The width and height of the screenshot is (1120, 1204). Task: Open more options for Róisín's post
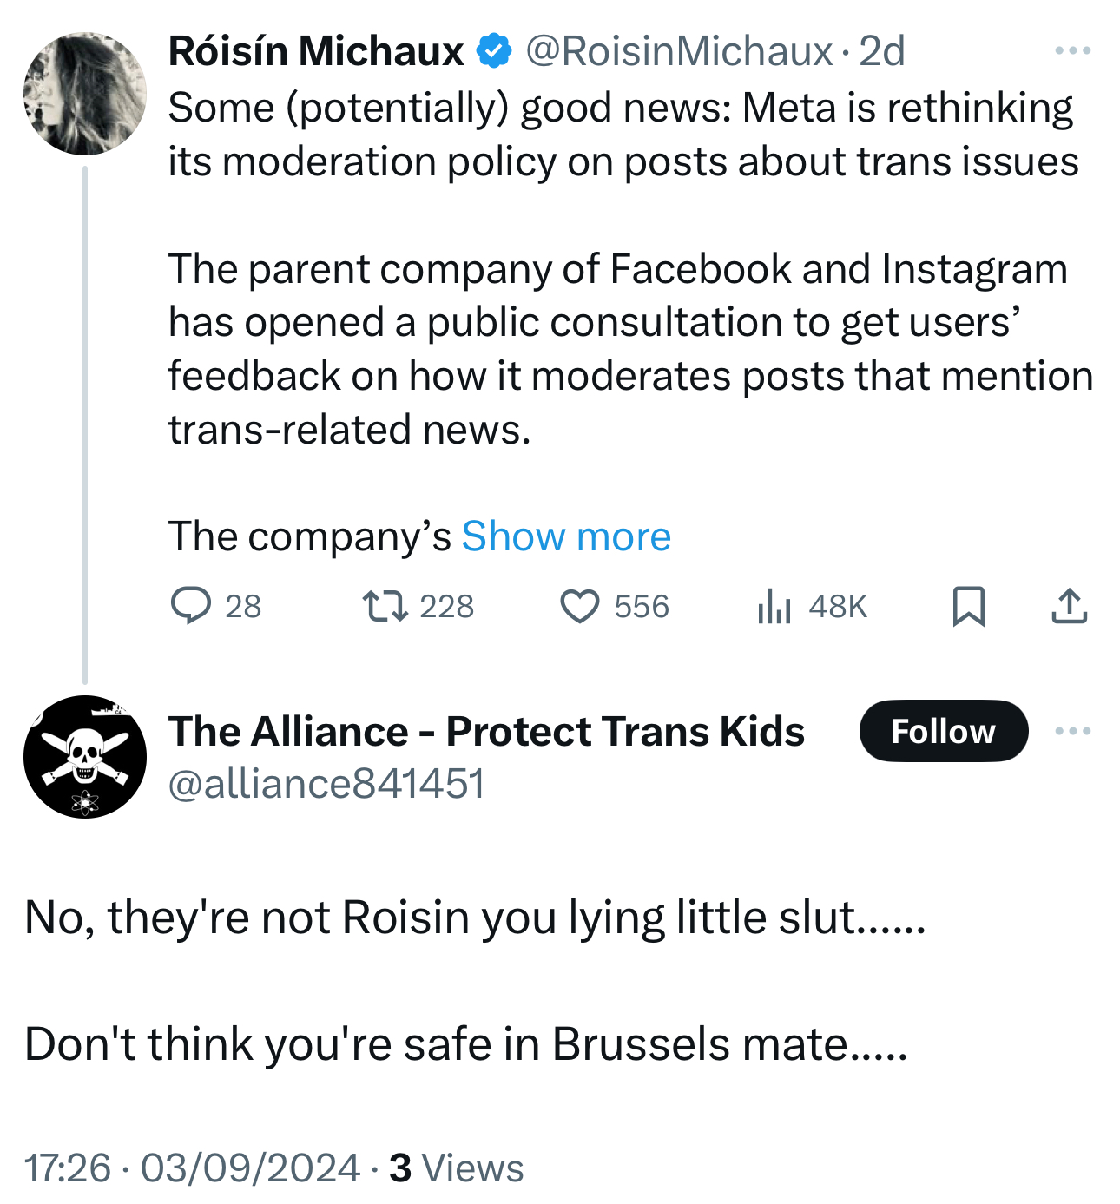tap(1072, 51)
